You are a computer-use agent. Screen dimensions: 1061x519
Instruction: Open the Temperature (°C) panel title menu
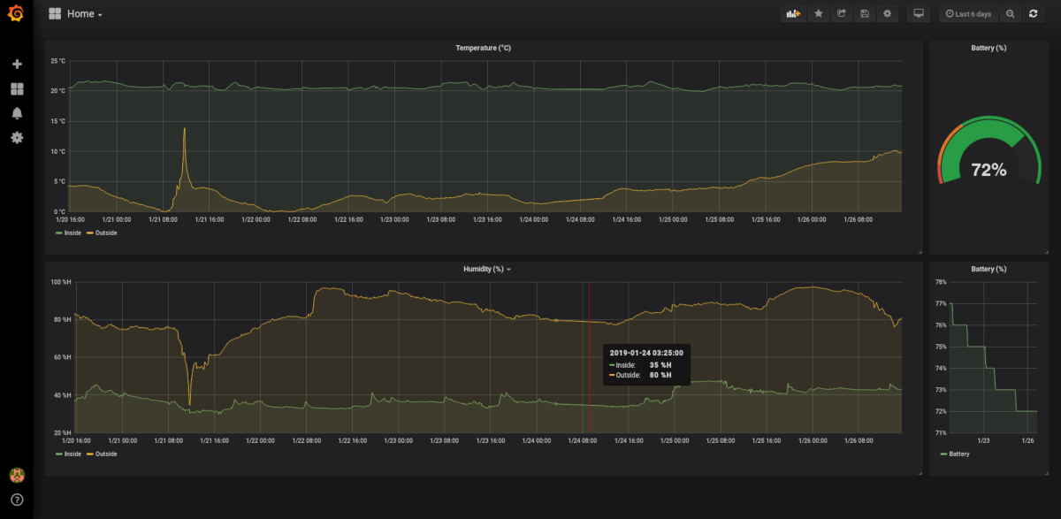click(483, 48)
